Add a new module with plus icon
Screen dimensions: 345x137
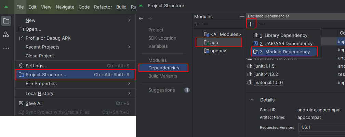(197, 24)
